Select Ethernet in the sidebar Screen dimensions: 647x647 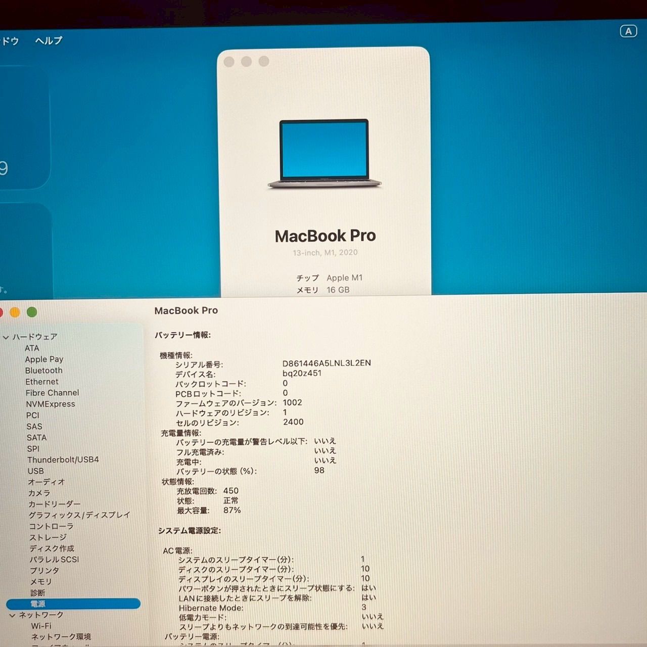[42, 382]
